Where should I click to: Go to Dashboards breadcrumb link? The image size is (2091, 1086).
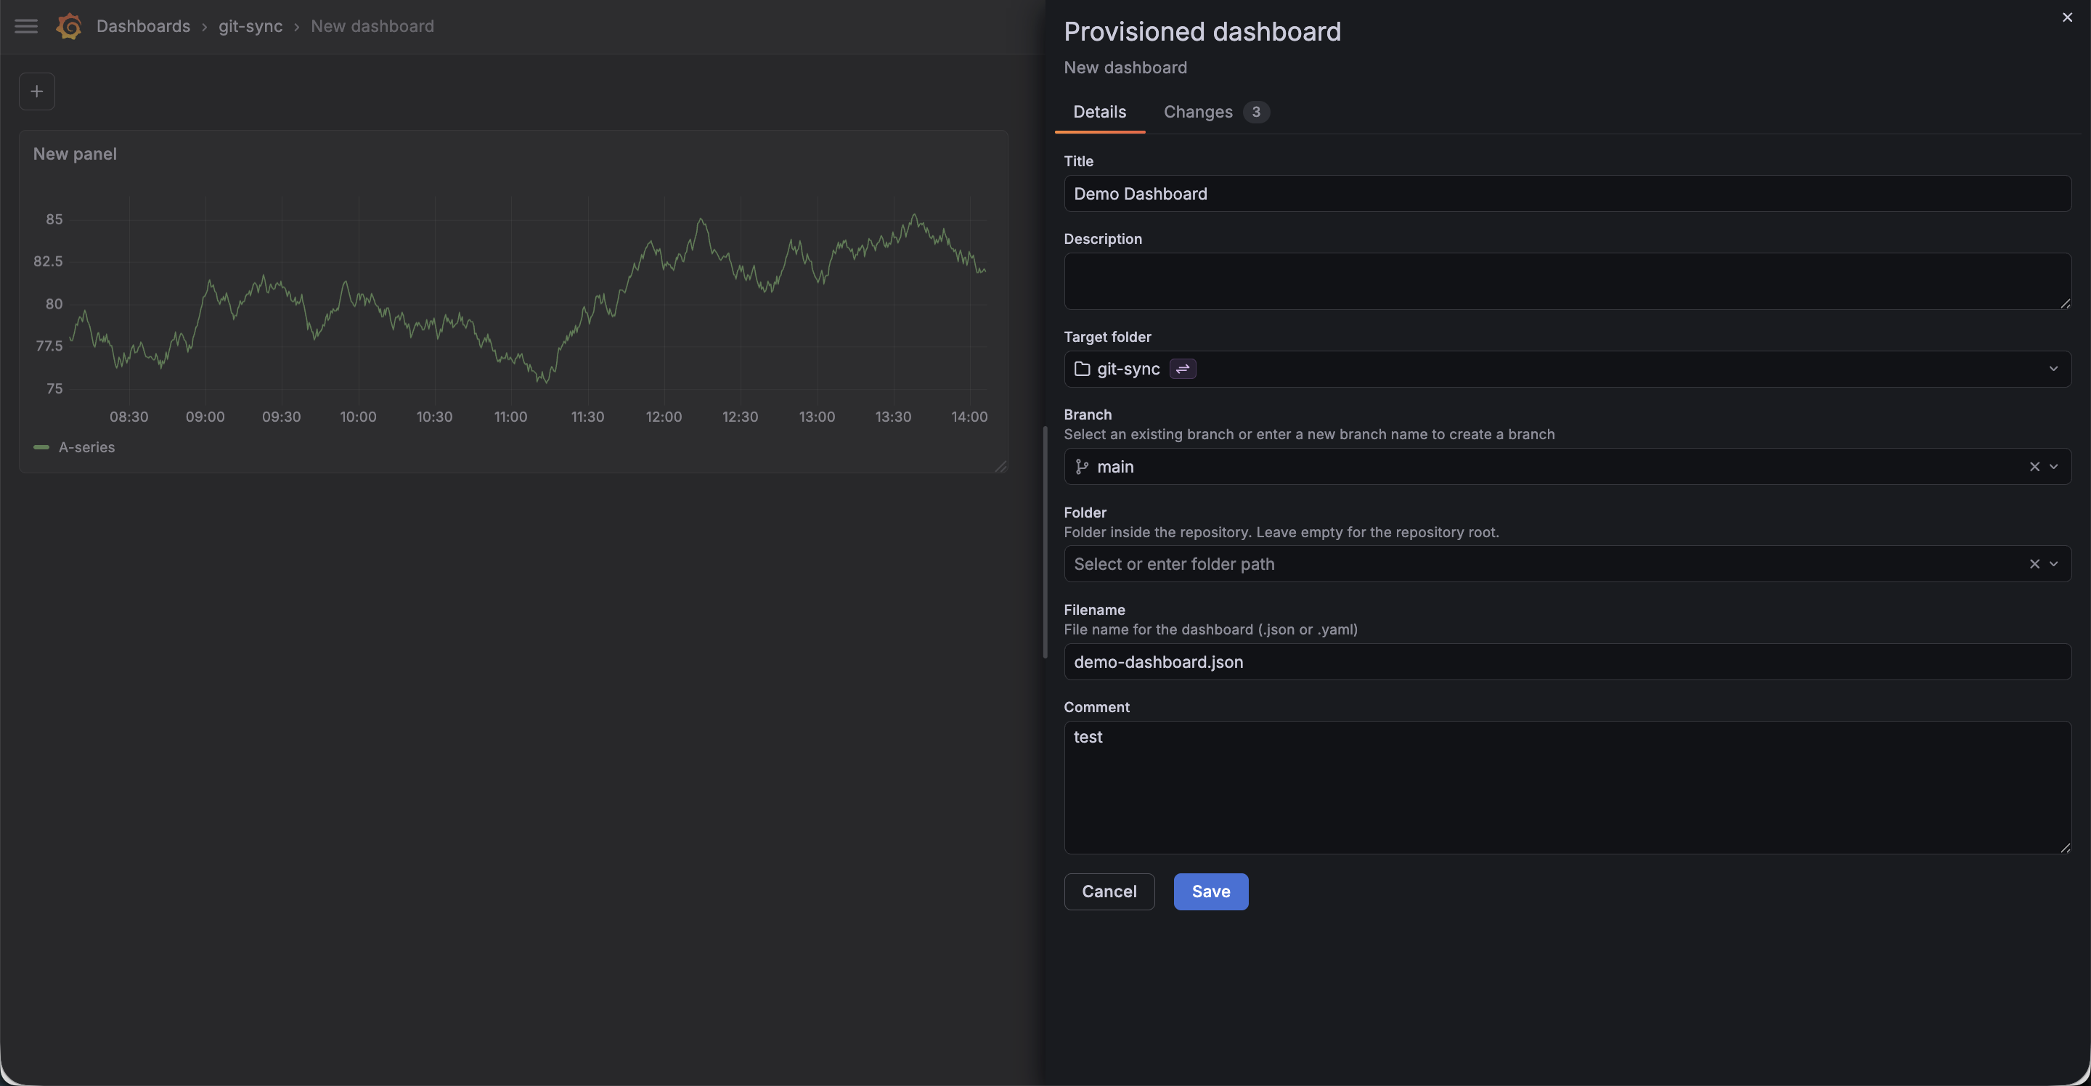pos(143,26)
